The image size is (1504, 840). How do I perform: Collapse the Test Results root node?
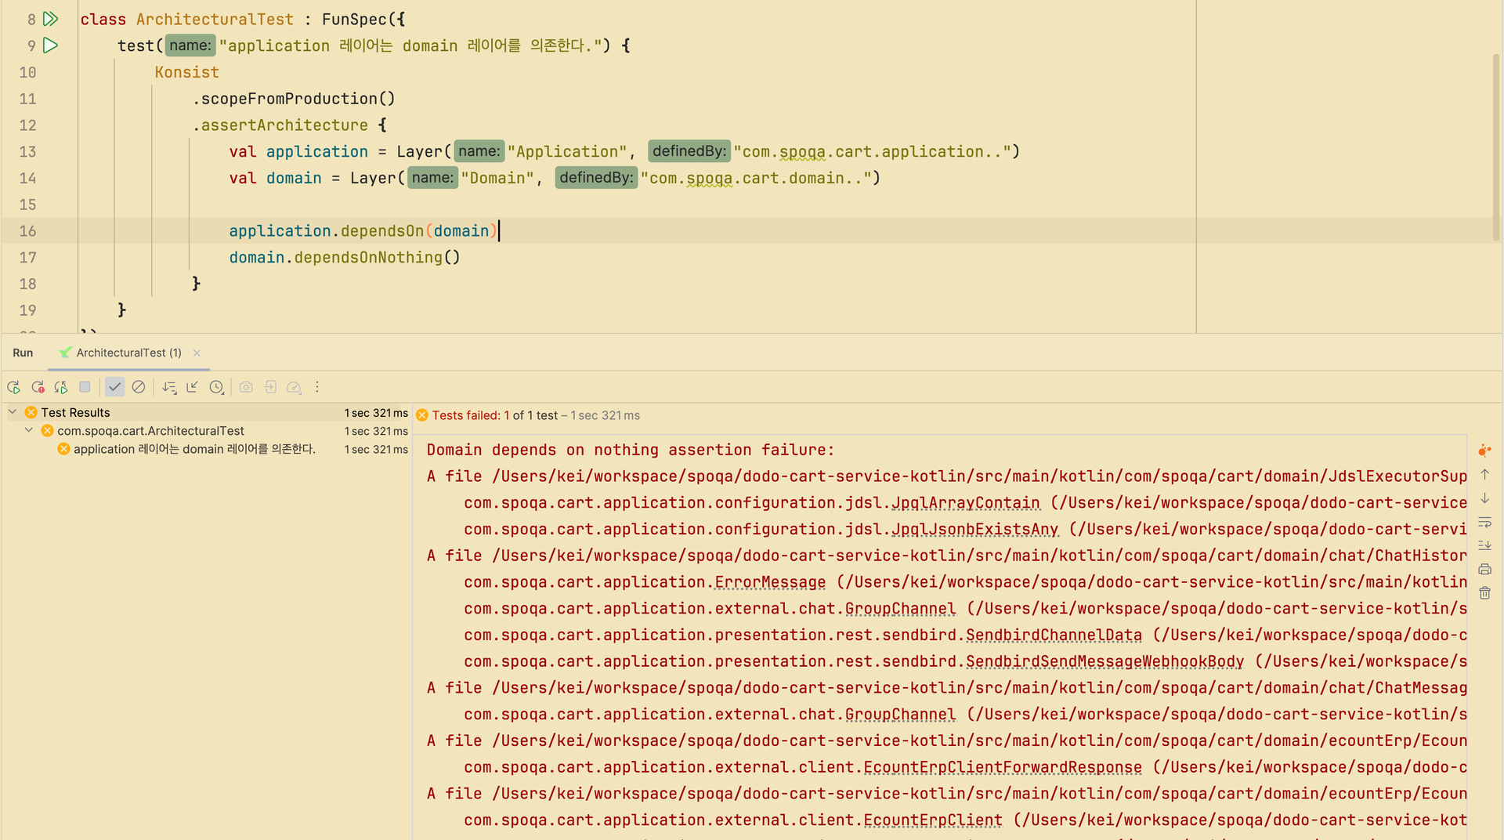point(13,412)
